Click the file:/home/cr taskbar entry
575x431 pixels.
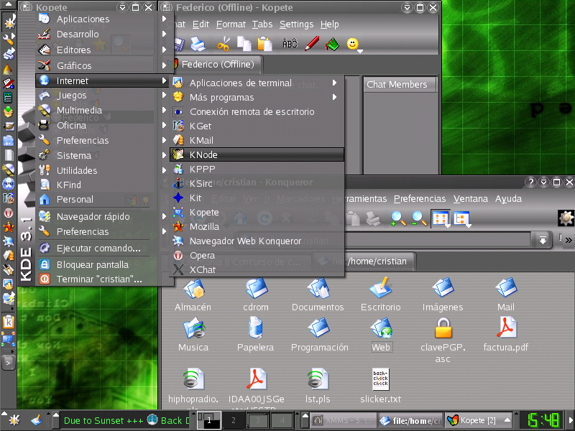coord(410,421)
